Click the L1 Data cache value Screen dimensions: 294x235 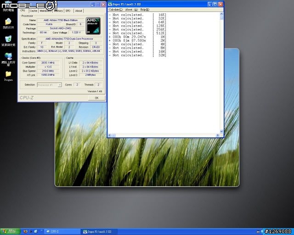tap(90, 62)
